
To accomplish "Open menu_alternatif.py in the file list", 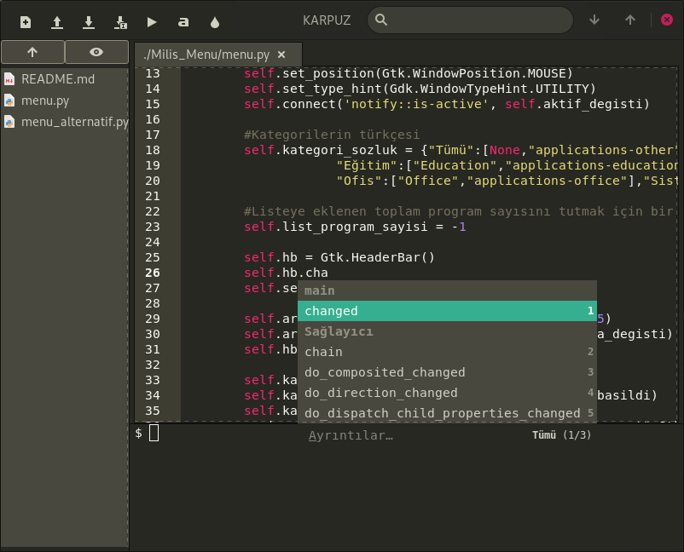I will click(74, 122).
